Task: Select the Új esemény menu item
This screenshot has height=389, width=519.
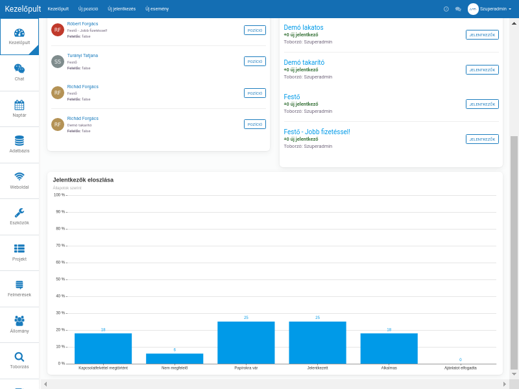Action: (157, 9)
